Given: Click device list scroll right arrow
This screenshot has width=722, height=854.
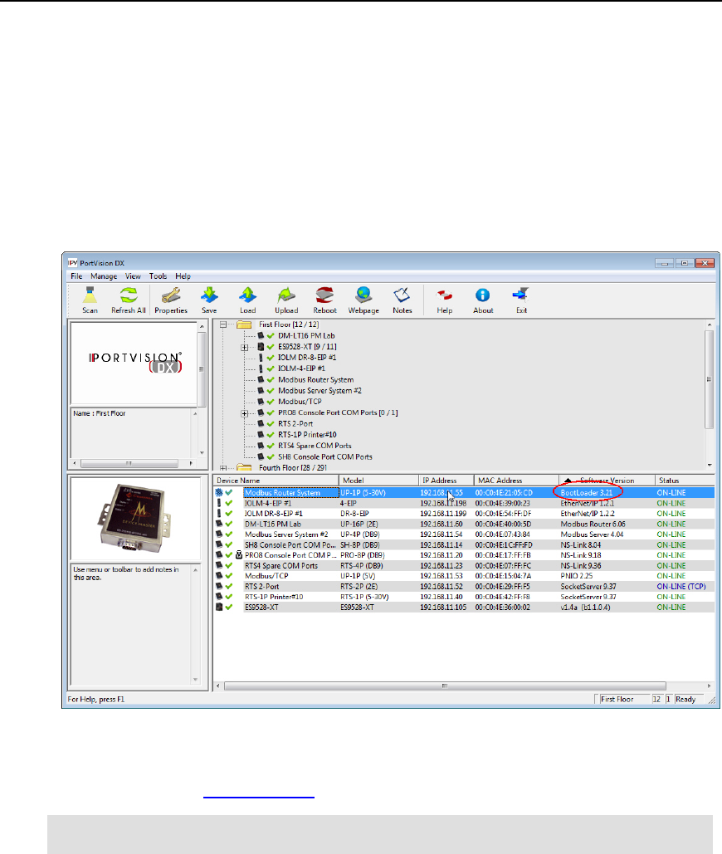Looking at the screenshot, I should (x=709, y=686).
